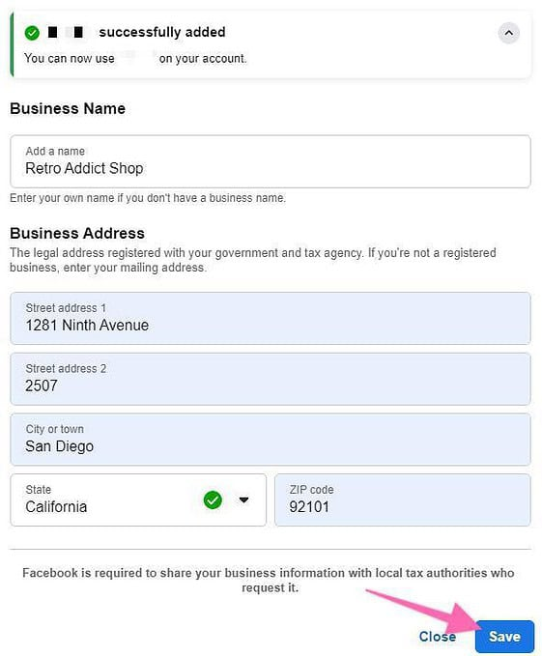Click the Business Name input field
542x656 pixels.
[x=271, y=161]
